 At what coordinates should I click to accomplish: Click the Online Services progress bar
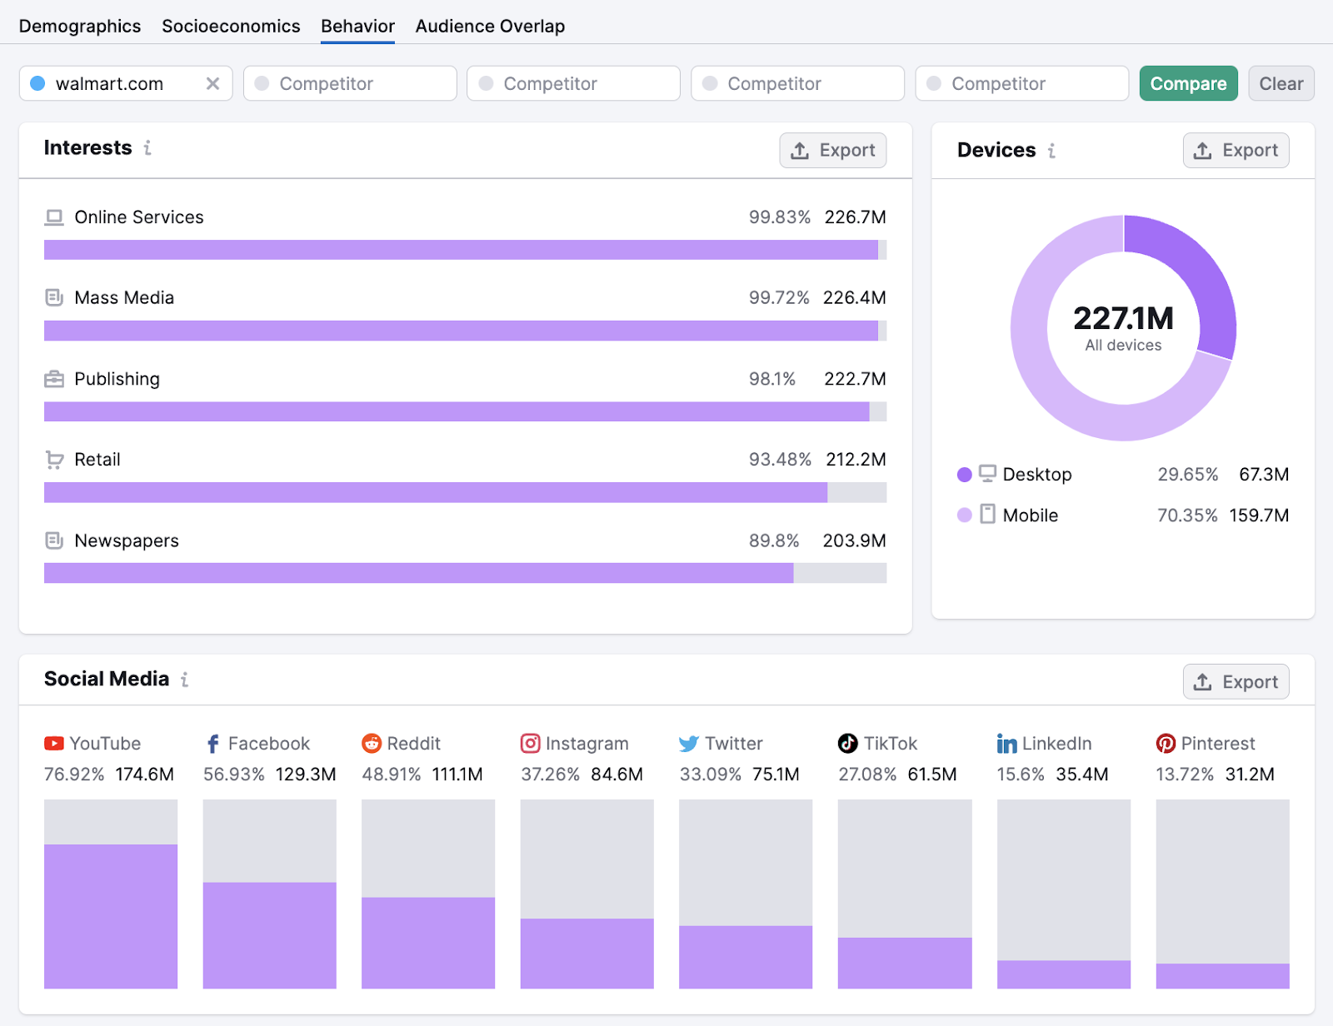[465, 250]
